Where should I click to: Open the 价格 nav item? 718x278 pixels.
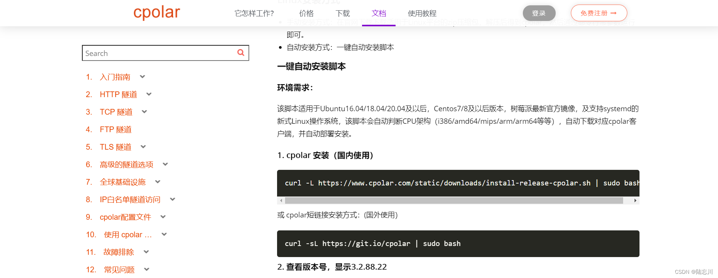pos(306,13)
